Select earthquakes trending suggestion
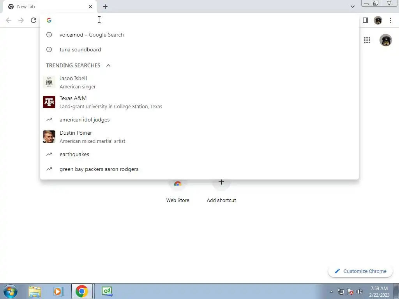Viewport: 399px width, 299px height. point(199,154)
